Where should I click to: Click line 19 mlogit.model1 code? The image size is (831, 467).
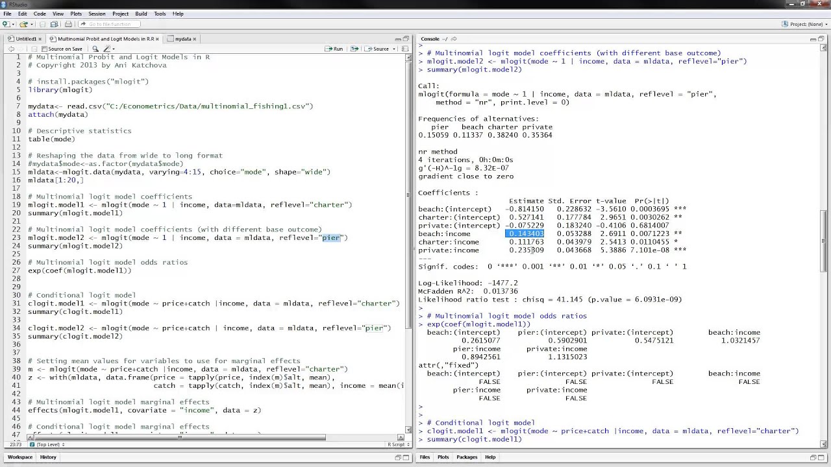pos(190,204)
